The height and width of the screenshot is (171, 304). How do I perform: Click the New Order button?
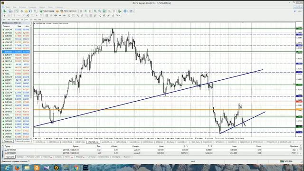(x=47, y=11)
